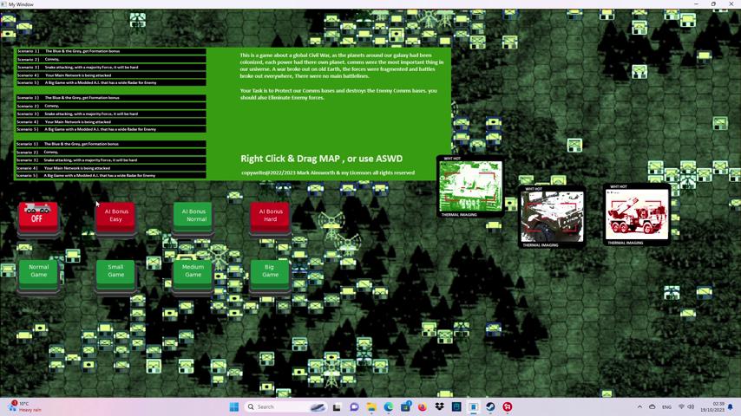Open the Heavy rain weather widget
This screenshot has height=416, width=741.
point(26,406)
